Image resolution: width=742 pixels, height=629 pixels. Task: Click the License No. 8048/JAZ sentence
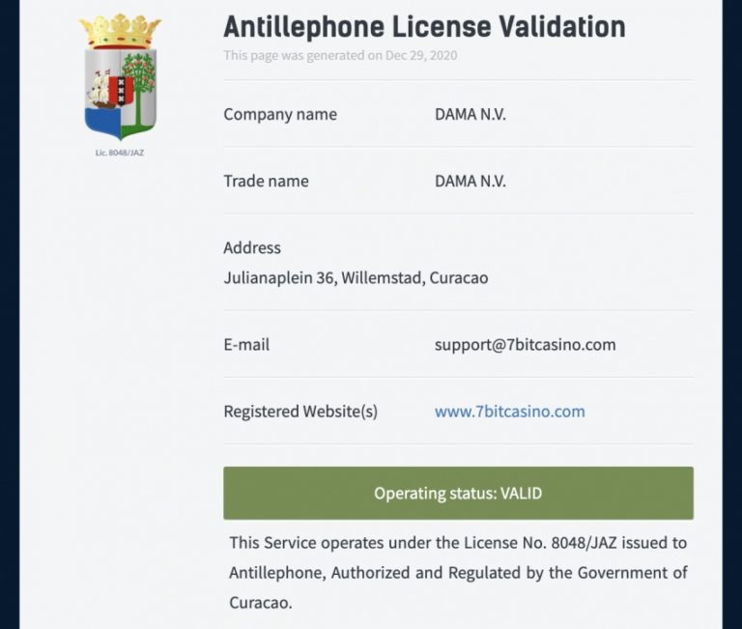click(x=458, y=543)
